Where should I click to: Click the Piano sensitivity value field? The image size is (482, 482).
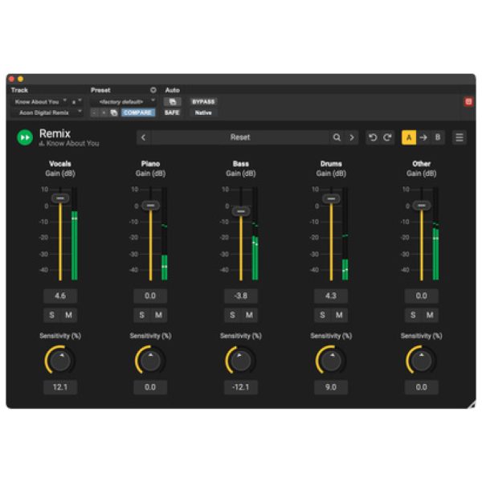(150, 387)
